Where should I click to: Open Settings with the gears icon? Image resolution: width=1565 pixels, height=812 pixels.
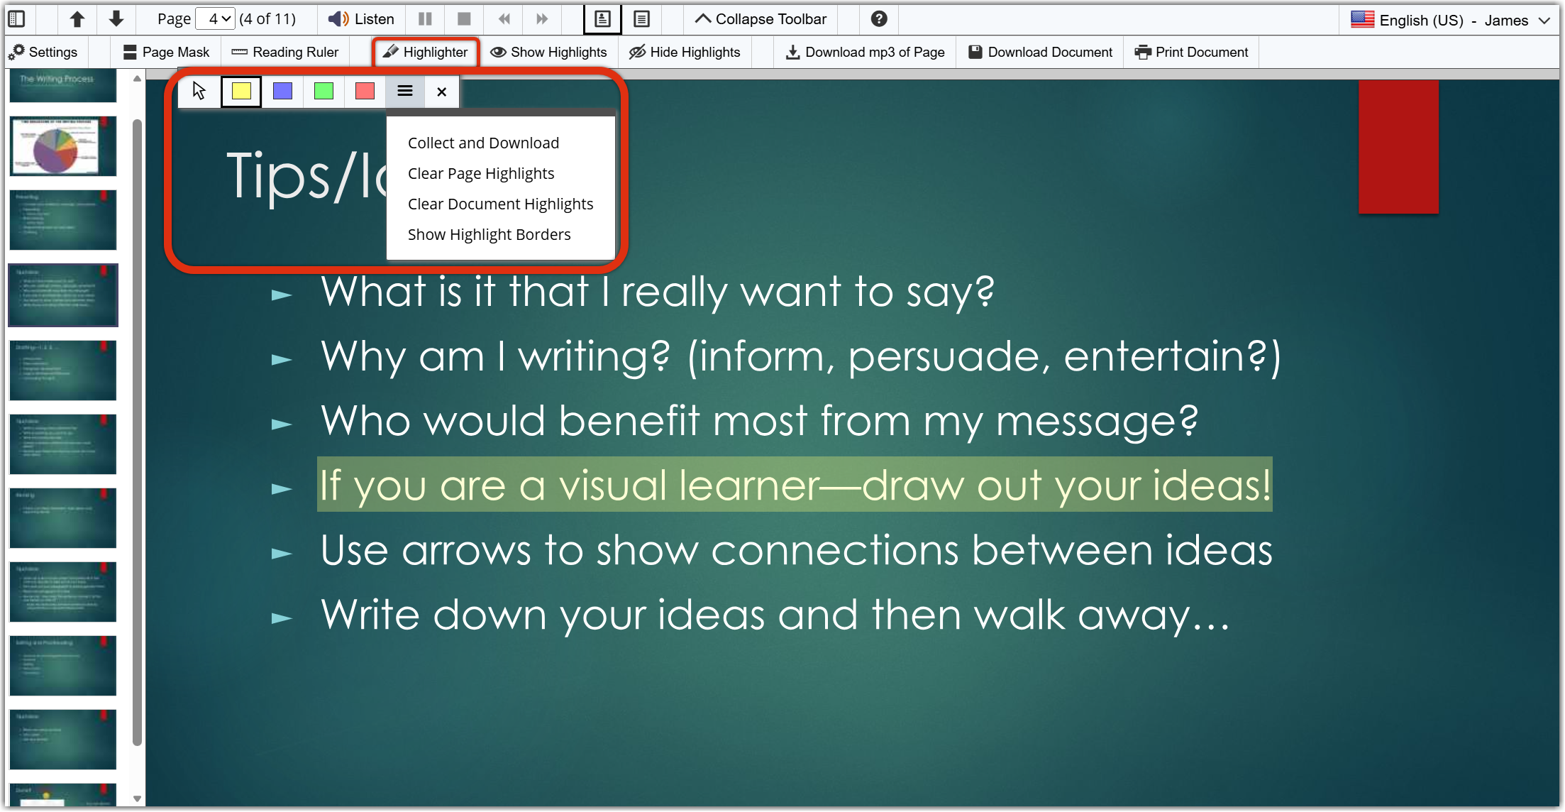[x=43, y=52]
